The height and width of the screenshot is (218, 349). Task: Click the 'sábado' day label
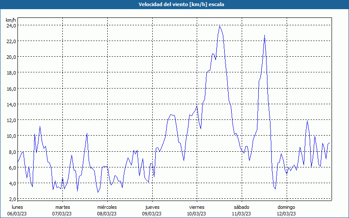click(x=242, y=207)
